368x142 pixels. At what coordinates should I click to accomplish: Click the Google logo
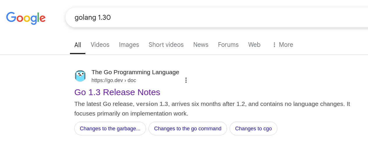(26, 18)
